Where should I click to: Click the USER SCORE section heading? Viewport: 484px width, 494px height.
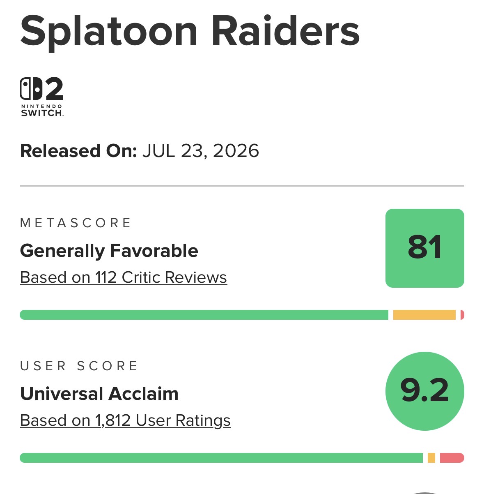(x=79, y=366)
